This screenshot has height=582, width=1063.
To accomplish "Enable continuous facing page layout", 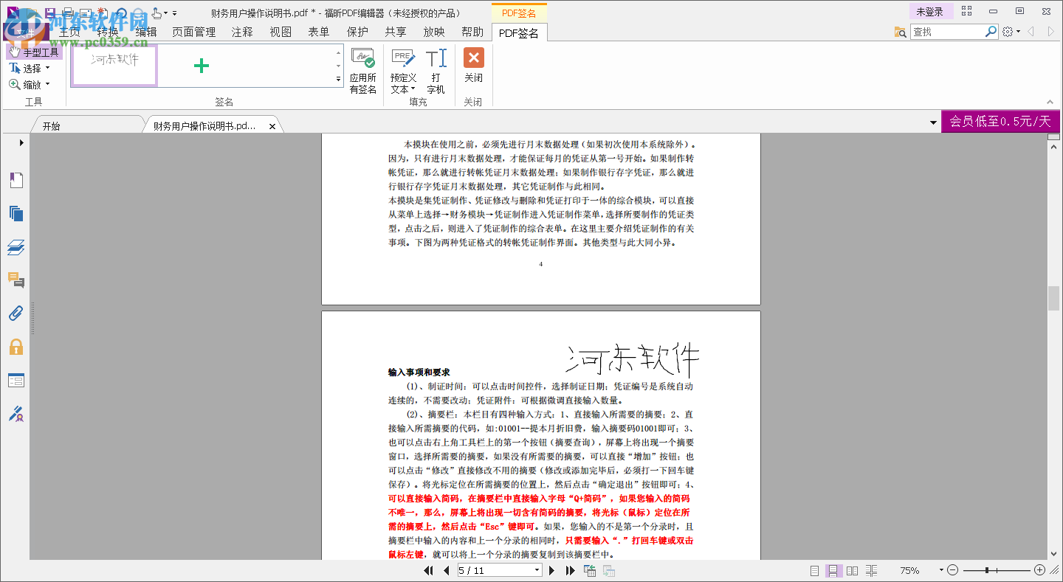I will pyautogui.click(x=871, y=570).
